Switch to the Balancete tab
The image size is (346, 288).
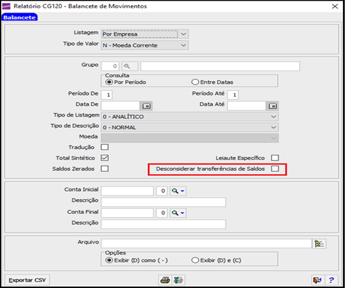(20, 18)
